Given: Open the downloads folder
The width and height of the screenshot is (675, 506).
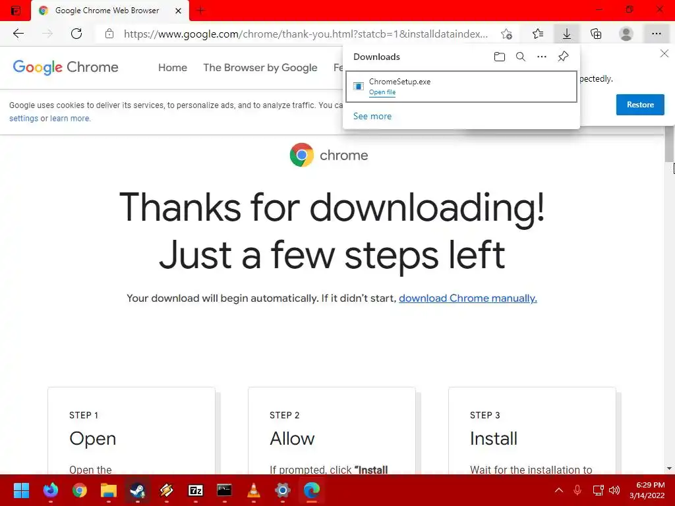Looking at the screenshot, I should [x=500, y=57].
